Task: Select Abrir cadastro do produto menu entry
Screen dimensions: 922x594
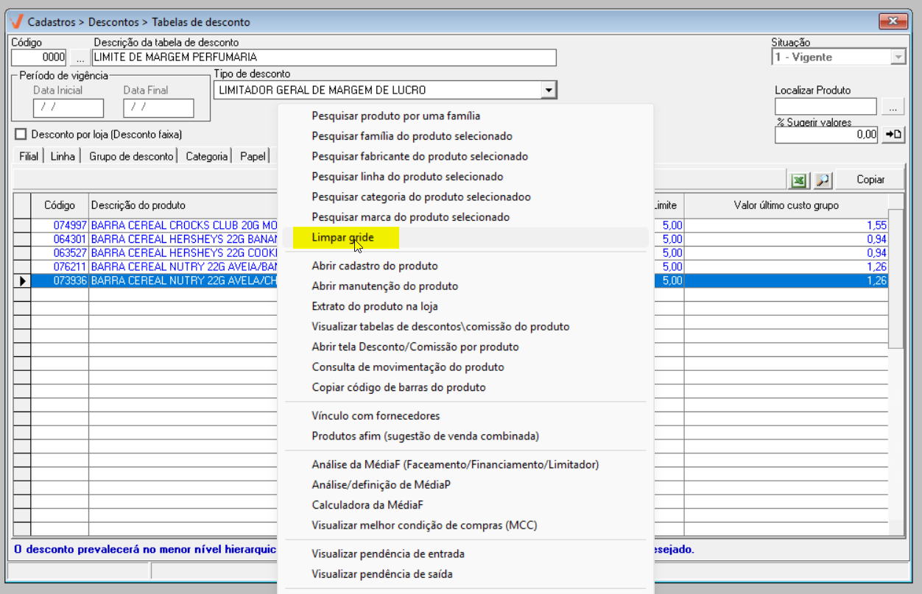Action: pos(375,266)
